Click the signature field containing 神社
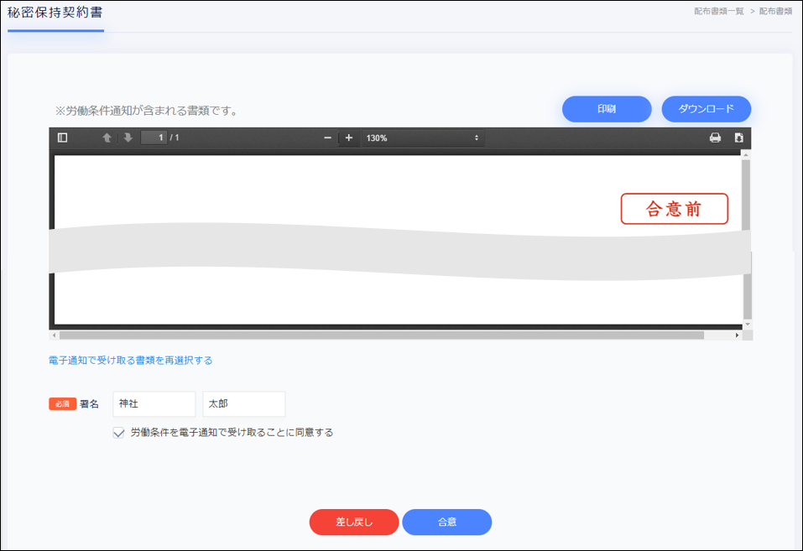 point(154,404)
